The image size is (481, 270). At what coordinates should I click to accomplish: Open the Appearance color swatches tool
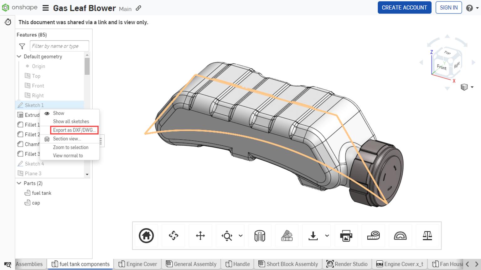tap(287, 236)
